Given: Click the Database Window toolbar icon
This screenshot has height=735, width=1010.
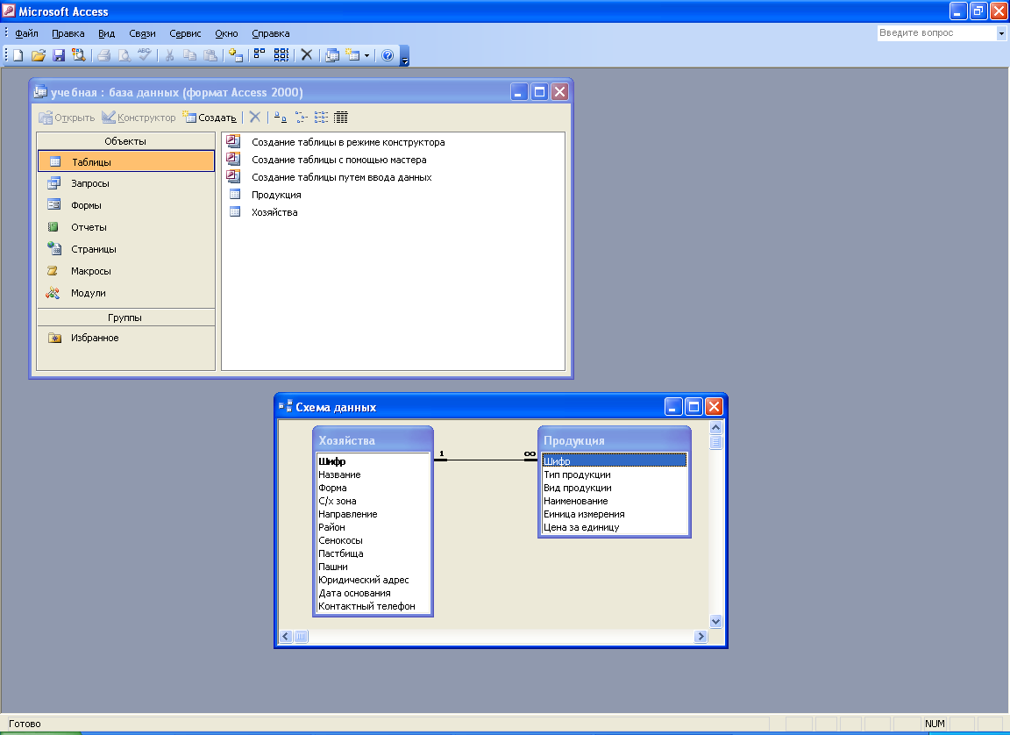Looking at the screenshot, I should click(x=331, y=55).
